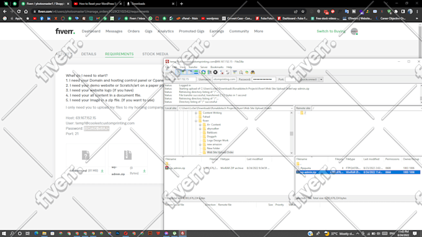Bookmark this page star icon
The height and width of the screenshot is (237, 422).
coord(303,12)
